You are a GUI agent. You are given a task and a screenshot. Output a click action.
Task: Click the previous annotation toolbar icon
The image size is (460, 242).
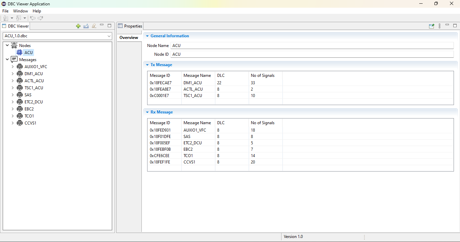click(x=19, y=18)
